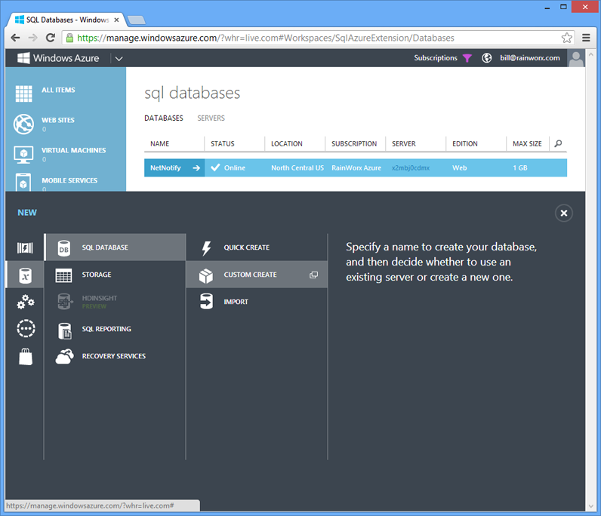Expand the Windows Azure dropdown chevron
The width and height of the screenshot is (601, 516).
pos(119,59)
